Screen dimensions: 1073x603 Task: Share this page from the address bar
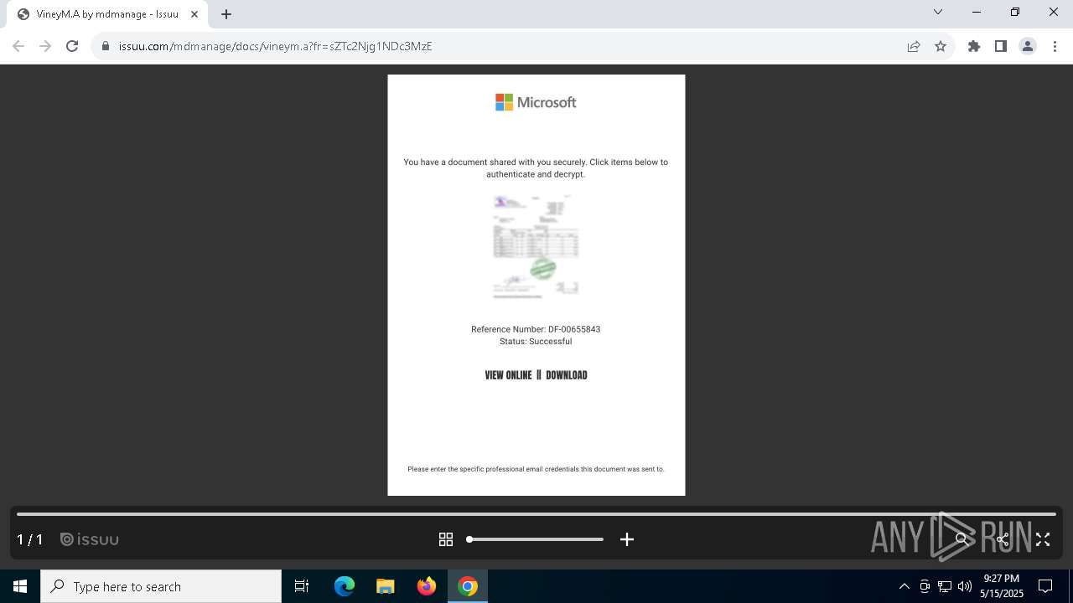coord(914,46)
